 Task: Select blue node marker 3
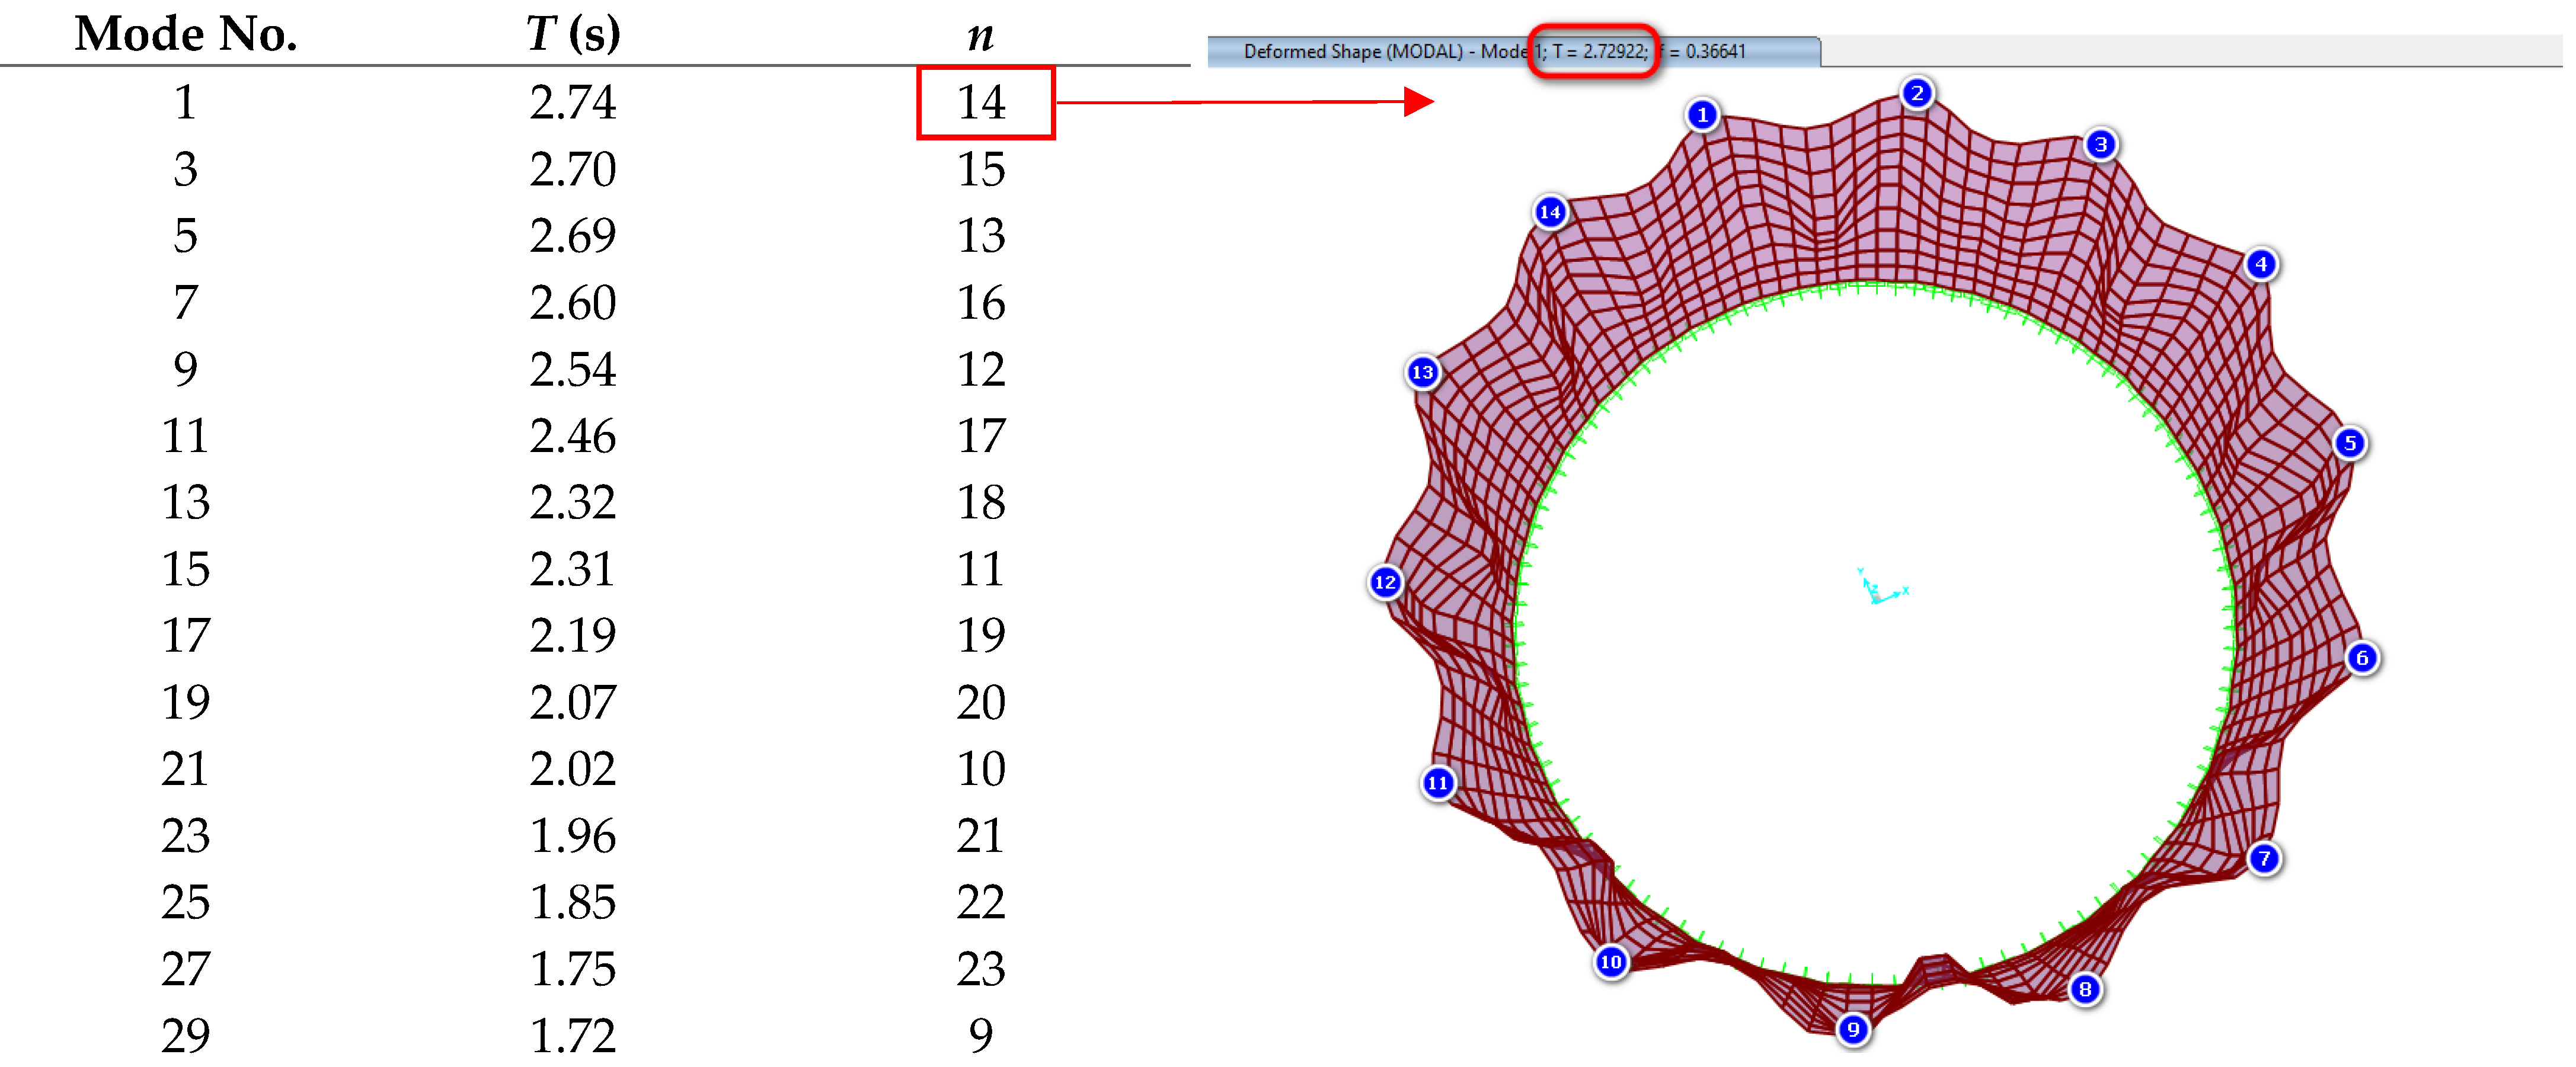tap(2100, 145)
